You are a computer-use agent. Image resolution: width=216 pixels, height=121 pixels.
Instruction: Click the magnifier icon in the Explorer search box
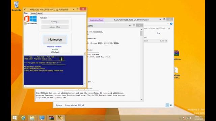[x=169, y=28]
